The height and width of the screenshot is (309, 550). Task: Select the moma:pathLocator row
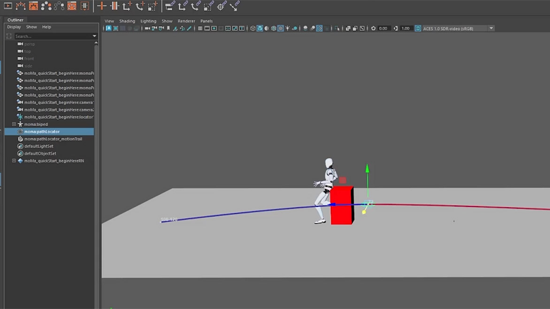pyautogui.click(x=49, y=132)
